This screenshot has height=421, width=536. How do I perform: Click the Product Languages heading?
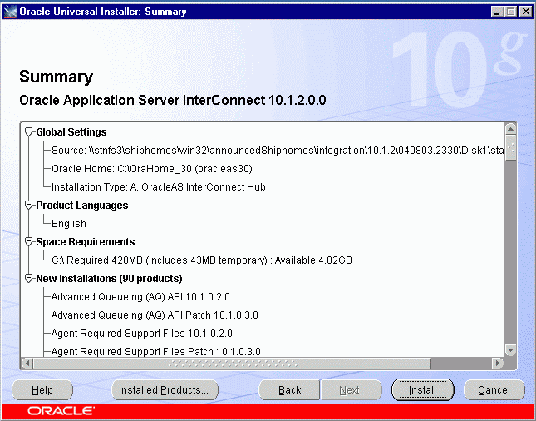point(82,205)
